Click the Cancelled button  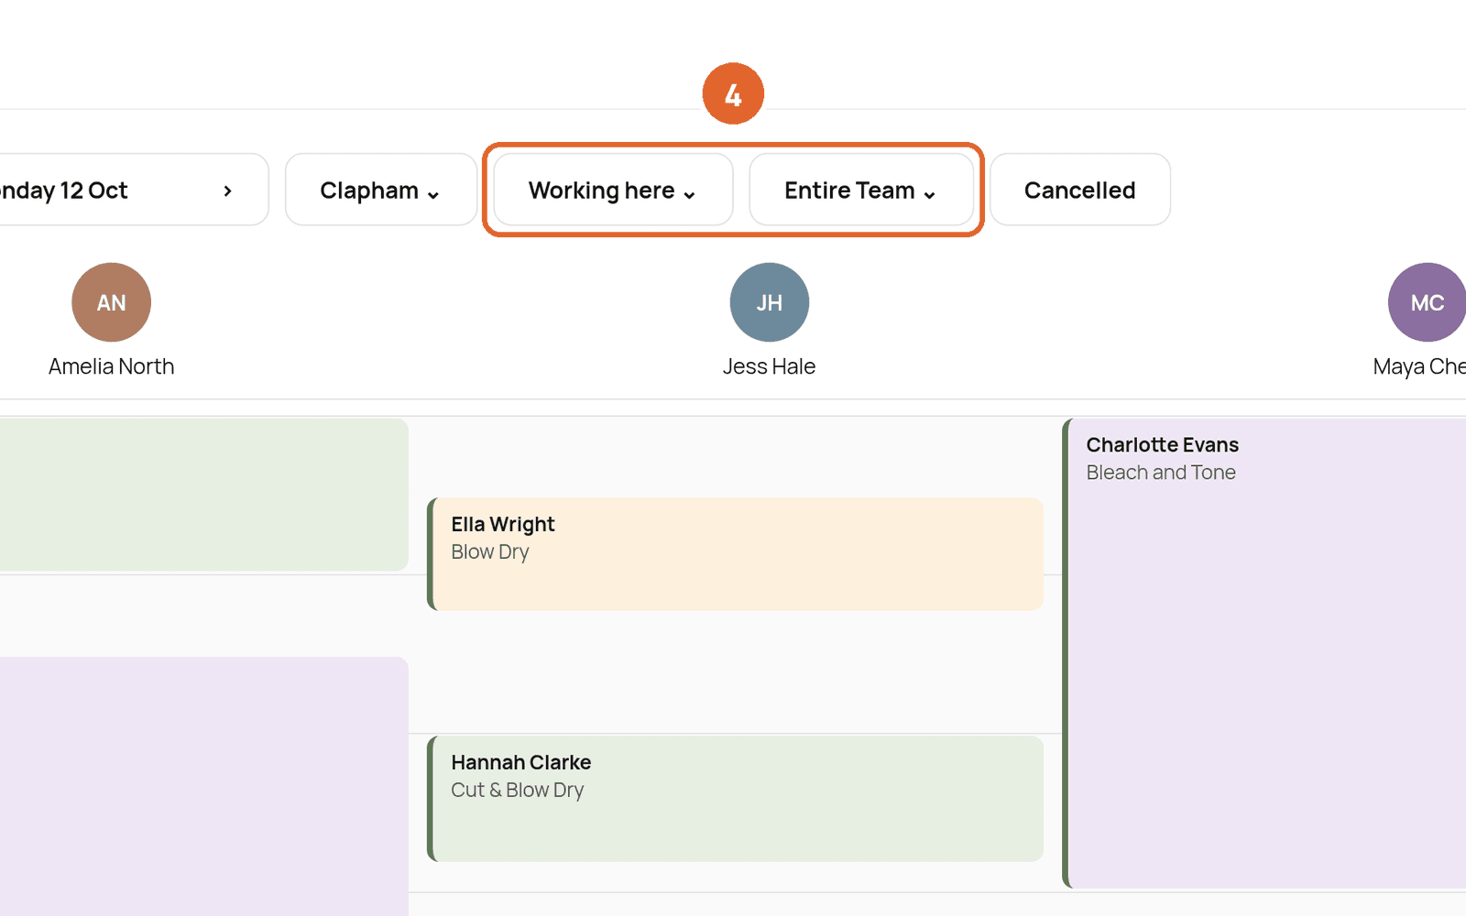click(1079, 190)
